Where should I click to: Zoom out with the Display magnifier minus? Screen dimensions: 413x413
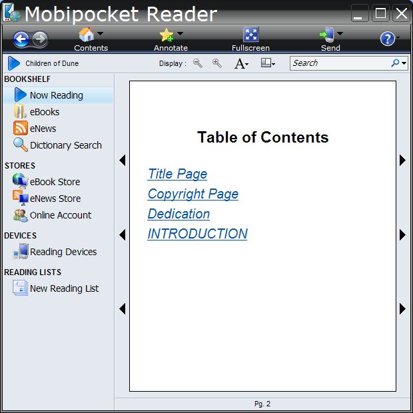[198, 63]
